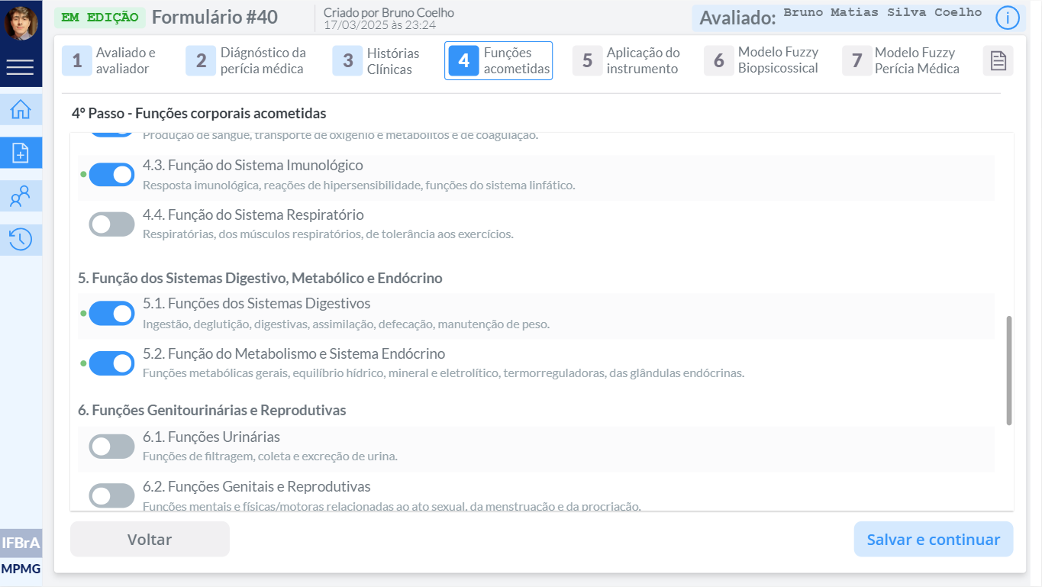Click the Voltar button
This screenshot has height=587, width=1042.
(x=150, y=540)
